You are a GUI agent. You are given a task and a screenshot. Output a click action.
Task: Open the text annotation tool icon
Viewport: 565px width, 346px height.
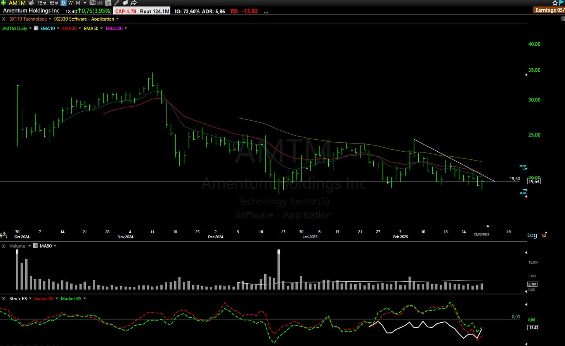pyautogui.click(x=92, y=3)
